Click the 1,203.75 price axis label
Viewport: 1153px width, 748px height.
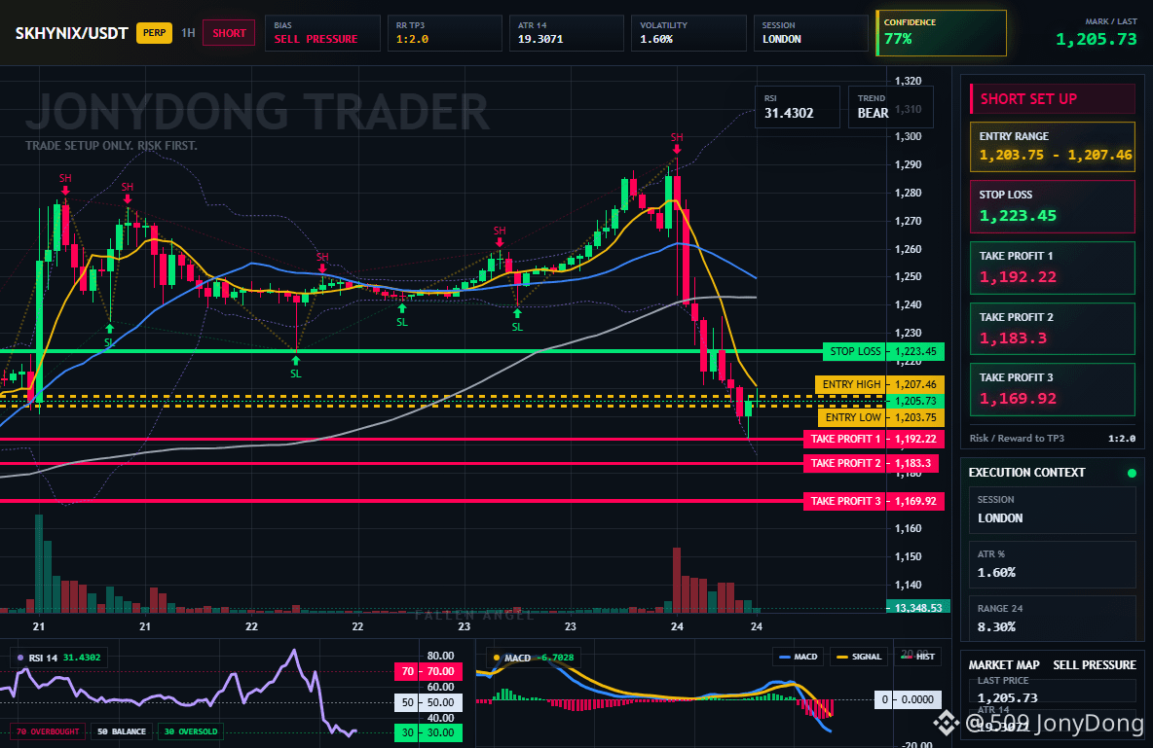coord(915,417)
